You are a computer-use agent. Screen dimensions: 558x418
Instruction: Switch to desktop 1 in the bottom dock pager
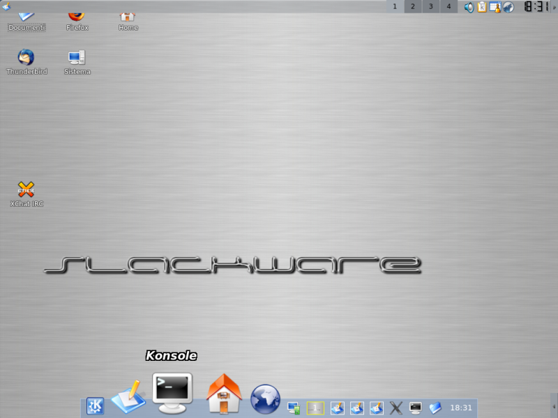pos(315,408)
